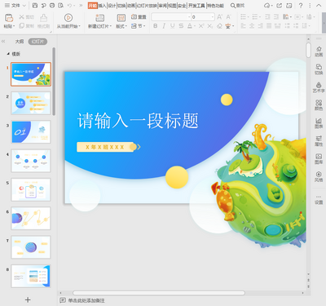Click the cloud sync icon
The width and height of the screenshot is (326, 306).
[268, 6]
